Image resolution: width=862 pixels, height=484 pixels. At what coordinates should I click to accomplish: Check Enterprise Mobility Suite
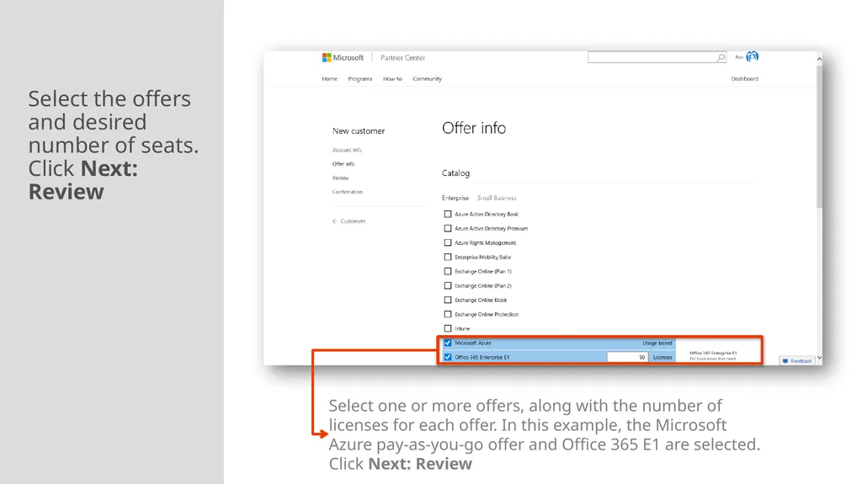click(x=448, y=257)
